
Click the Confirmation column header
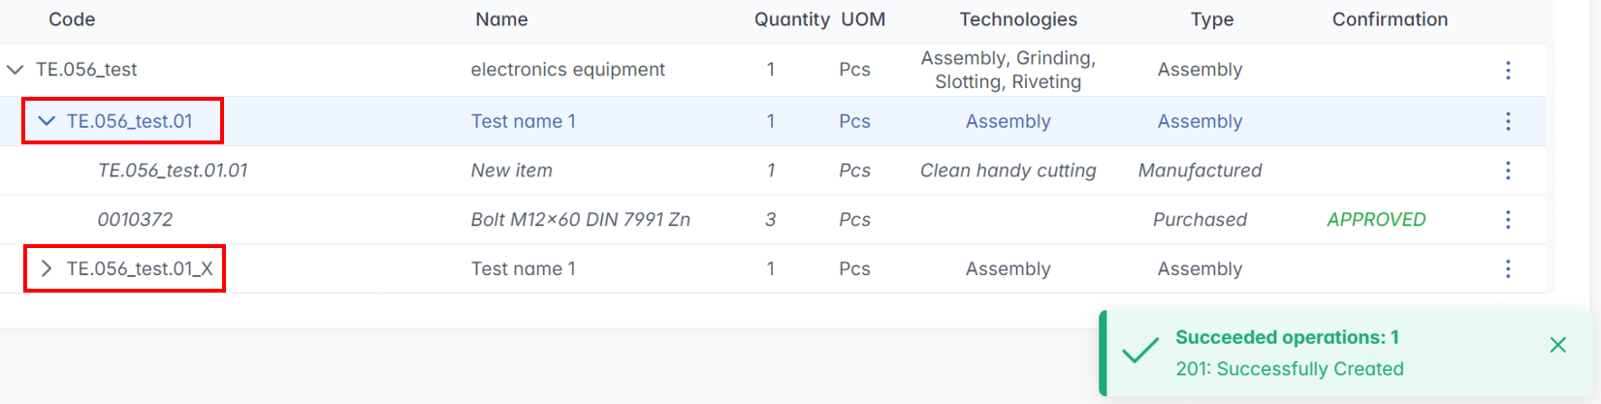(1390, 19)
